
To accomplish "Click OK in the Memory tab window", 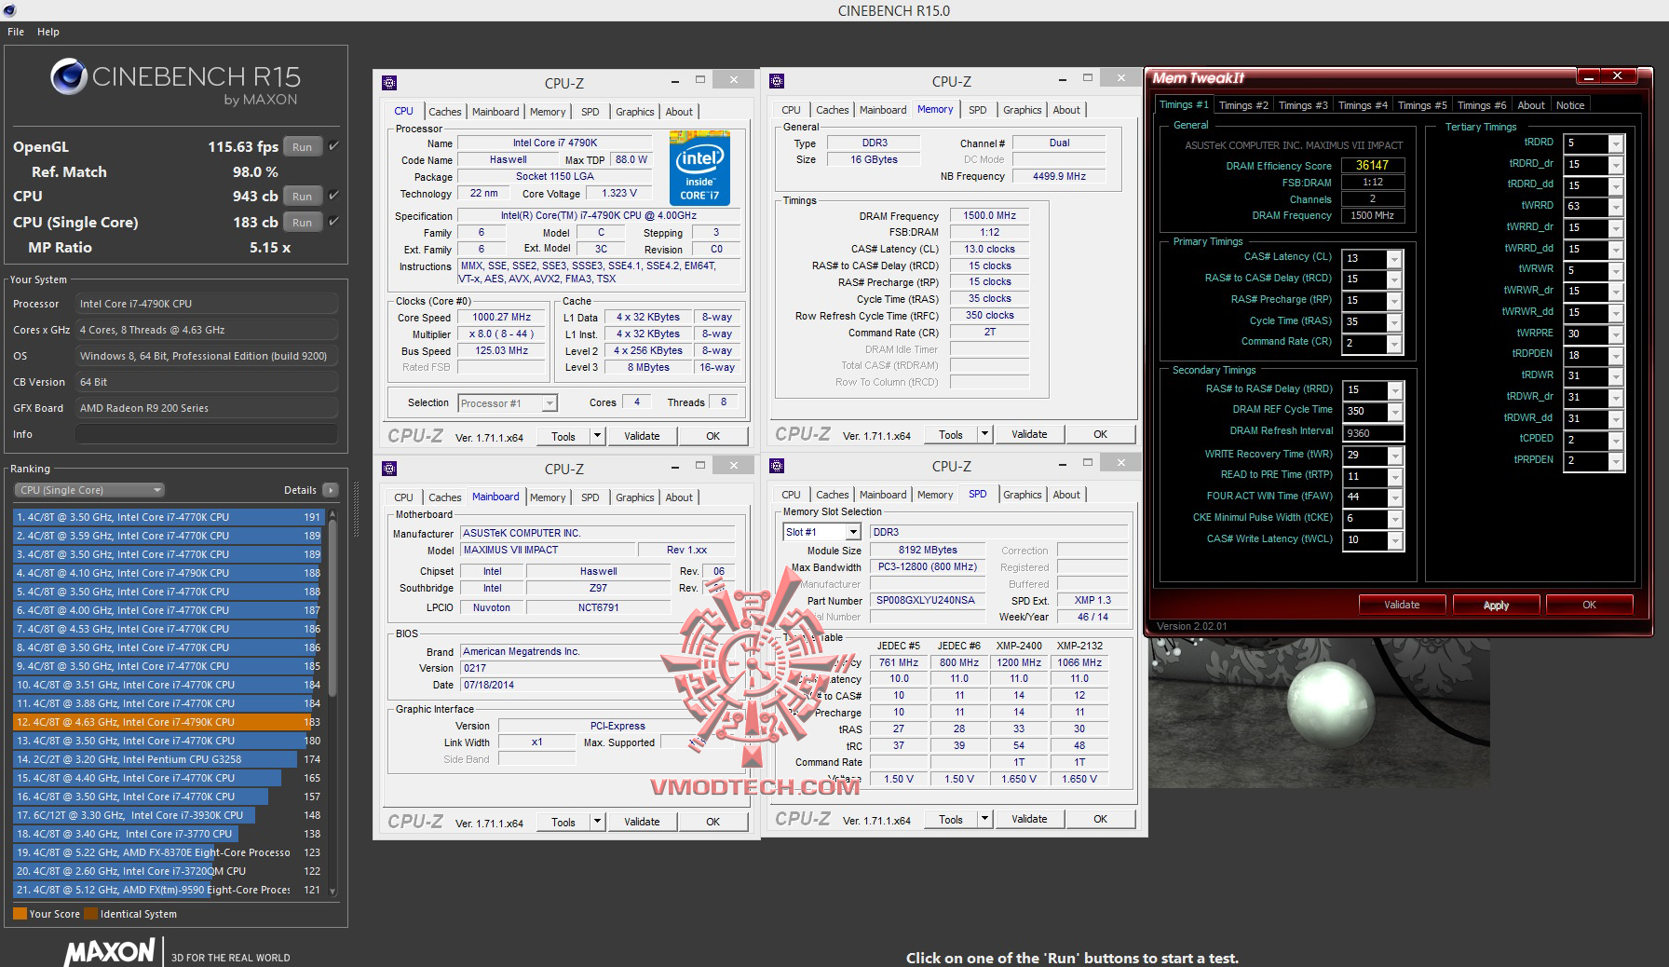I will click(1100, 434).
